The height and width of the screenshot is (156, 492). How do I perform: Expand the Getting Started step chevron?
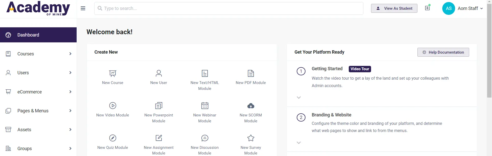tap(299, 98)
